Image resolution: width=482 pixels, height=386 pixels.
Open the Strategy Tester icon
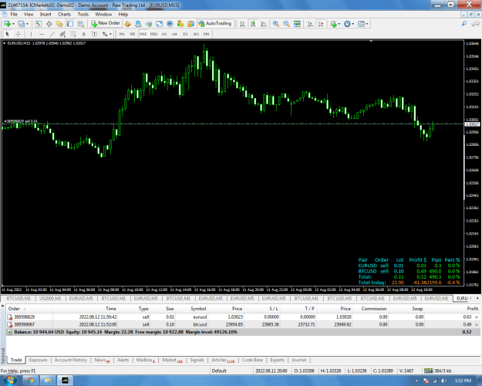point(80,24)
